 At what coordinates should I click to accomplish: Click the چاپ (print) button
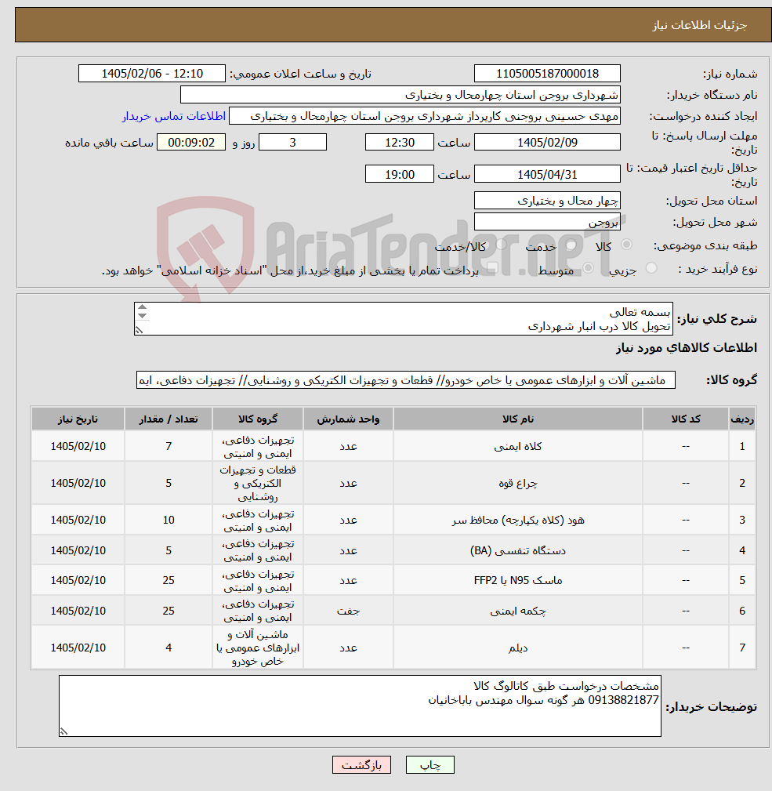point(429,765)
